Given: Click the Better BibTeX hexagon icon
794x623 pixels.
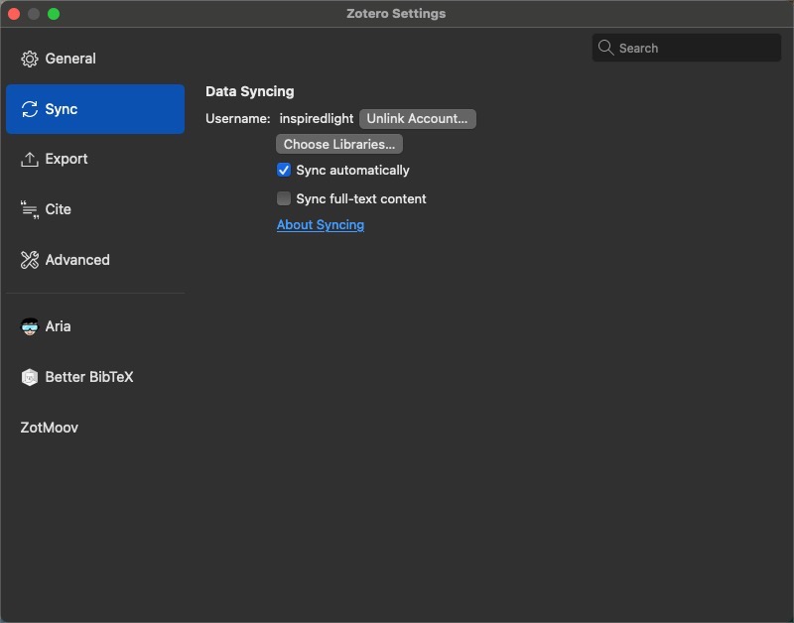Looking at the screenshot, I should click(30, 377).
